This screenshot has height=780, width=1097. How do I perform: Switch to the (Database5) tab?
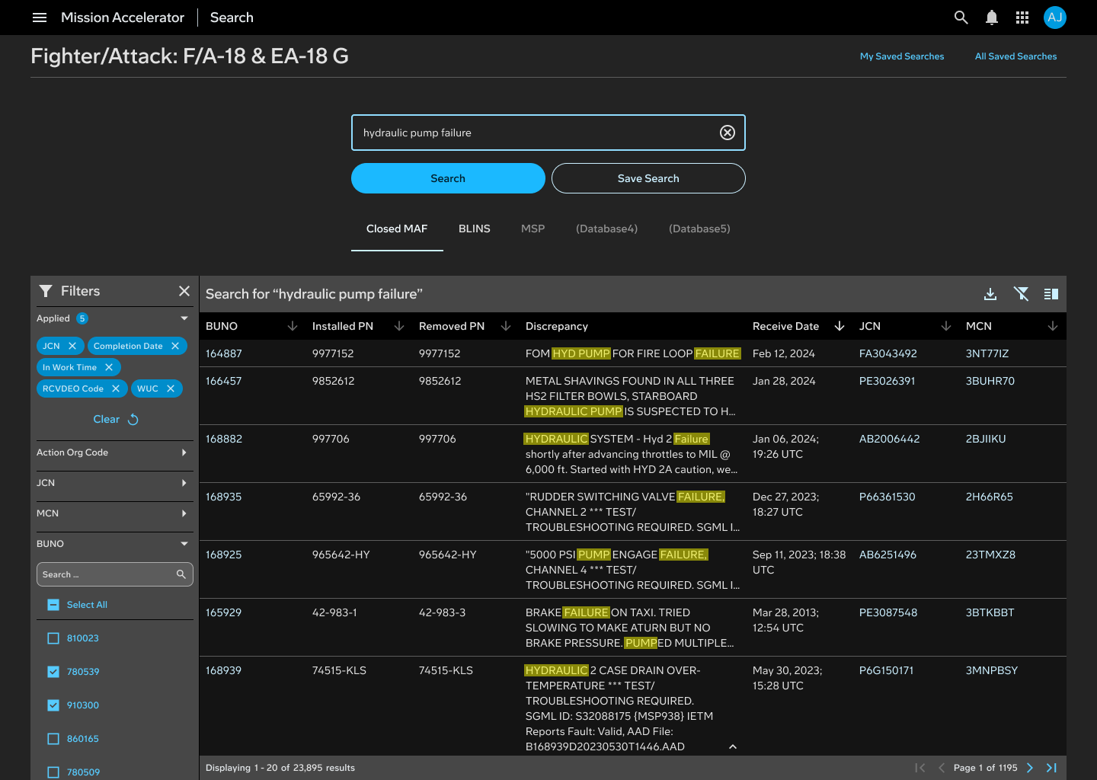[699, 229]
